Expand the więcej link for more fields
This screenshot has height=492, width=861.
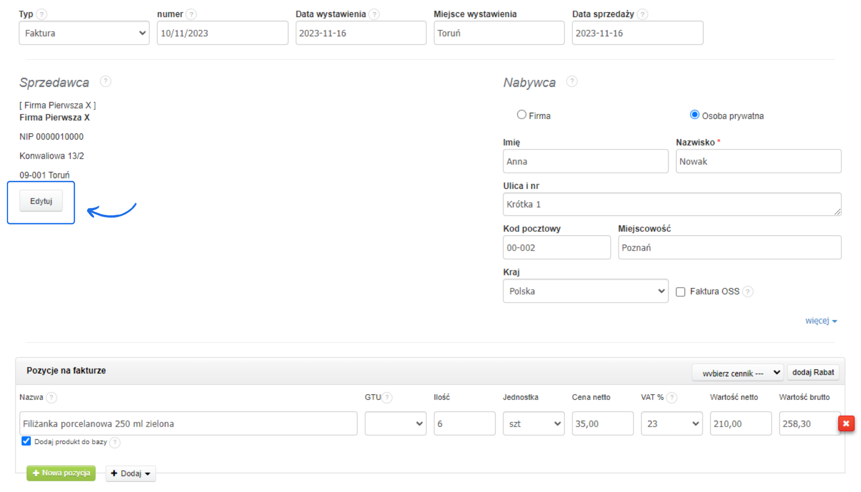(821, 321)
